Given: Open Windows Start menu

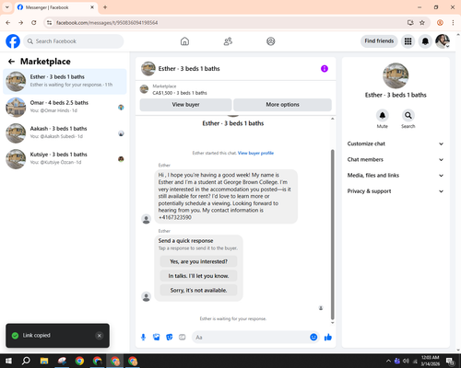Looking at the screenshot, I should 8,361.
